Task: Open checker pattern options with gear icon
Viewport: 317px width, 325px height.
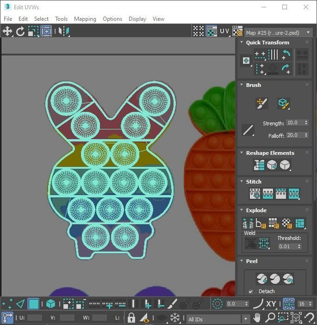Action: tap(237, 31)
